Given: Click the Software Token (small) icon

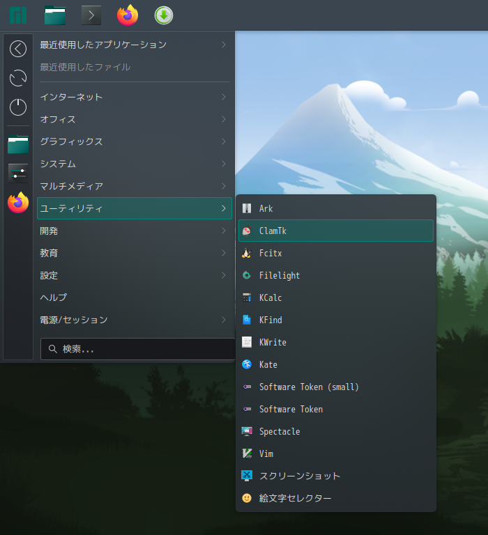Looking at the screenshot, I should point(247,387).
